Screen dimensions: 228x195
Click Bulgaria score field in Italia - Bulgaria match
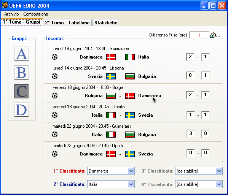pos(206,133)
